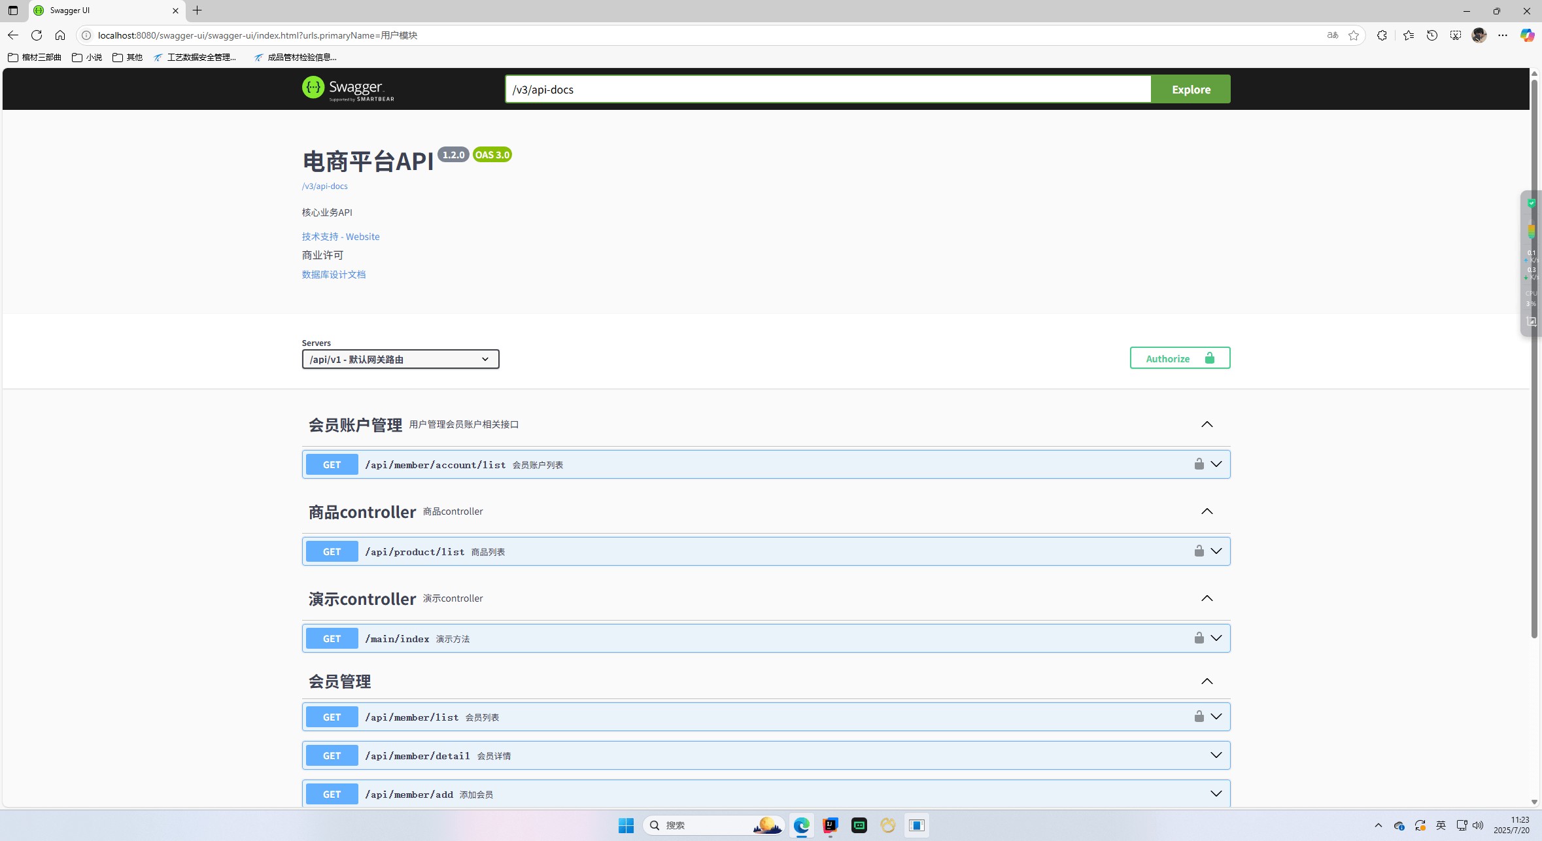Screen dimensions: 1542x841
Task: Open Edge Copilot icon in toolbar
Action: [1526, 35]
